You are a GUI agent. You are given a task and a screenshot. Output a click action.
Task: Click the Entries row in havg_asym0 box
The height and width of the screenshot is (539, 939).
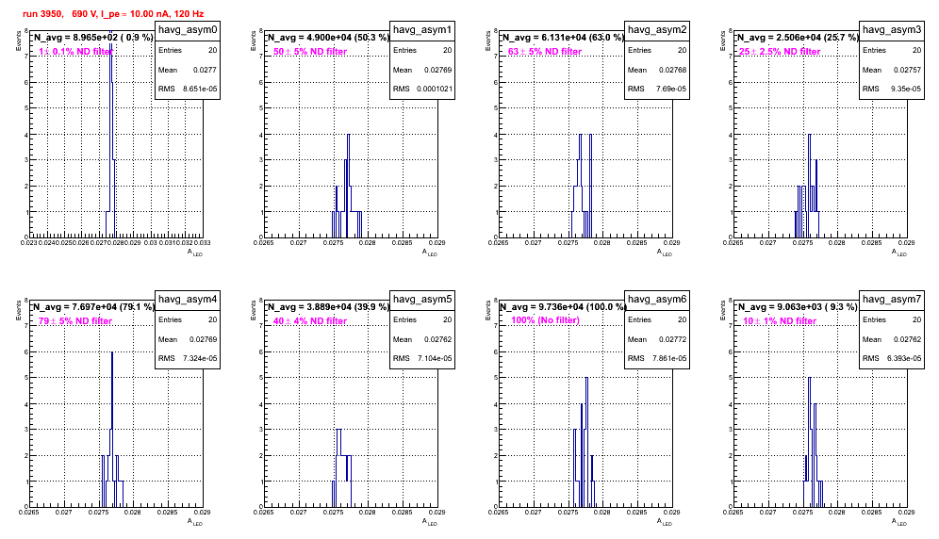[188, 50]
